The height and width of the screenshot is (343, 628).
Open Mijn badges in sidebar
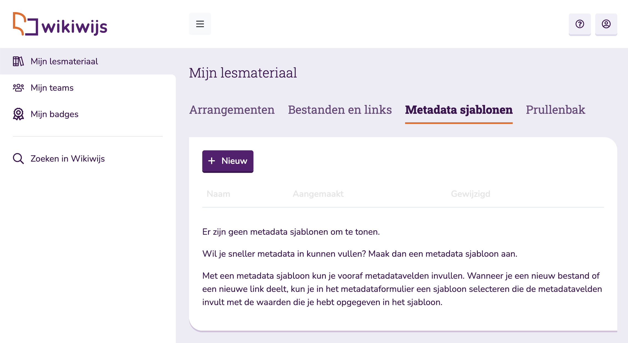coord(54,114)
